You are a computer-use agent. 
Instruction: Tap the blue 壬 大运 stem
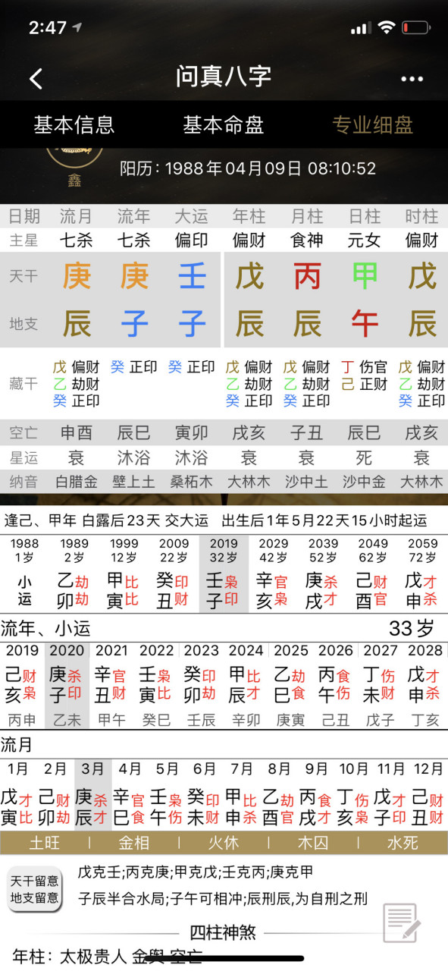tap(192, 276)
